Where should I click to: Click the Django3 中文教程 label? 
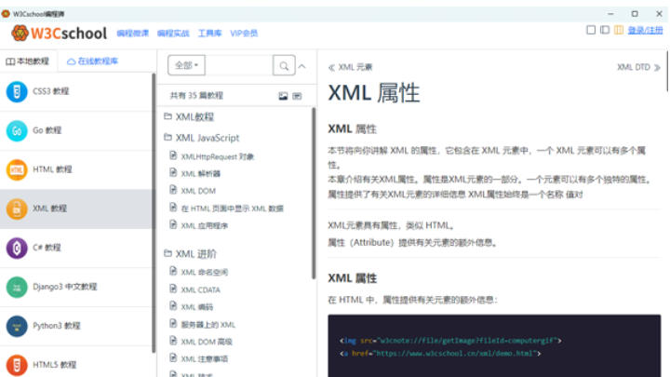pos(65,287)
